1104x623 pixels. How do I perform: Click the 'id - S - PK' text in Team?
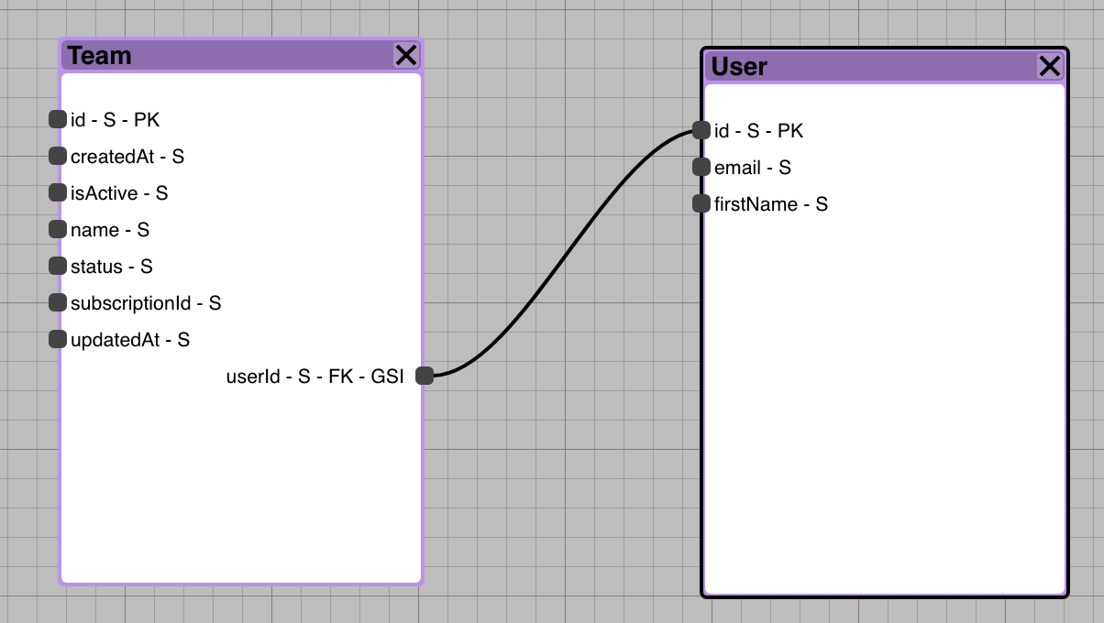pyautogui.click(x=116, y=120)
